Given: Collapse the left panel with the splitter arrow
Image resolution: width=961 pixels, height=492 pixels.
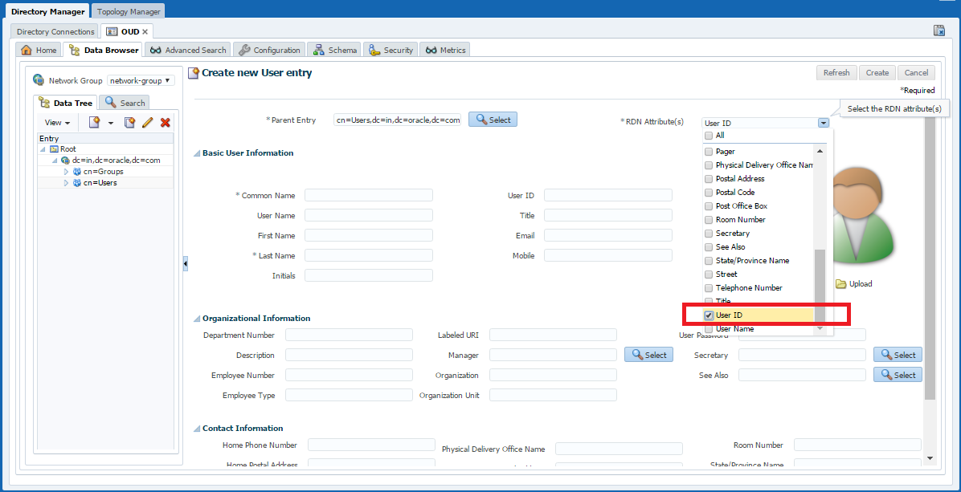Looking at the screenshot, I should coord(185,263).
